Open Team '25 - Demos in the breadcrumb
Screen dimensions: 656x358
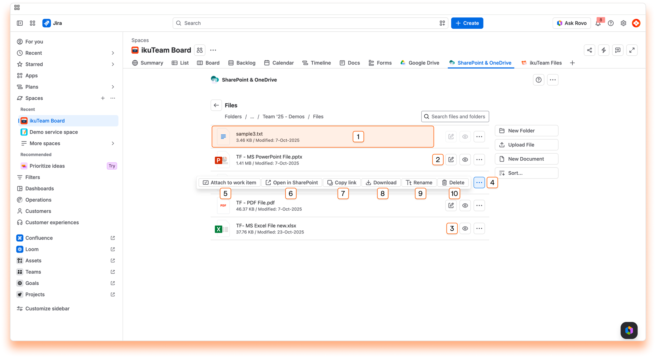(283, 117)
